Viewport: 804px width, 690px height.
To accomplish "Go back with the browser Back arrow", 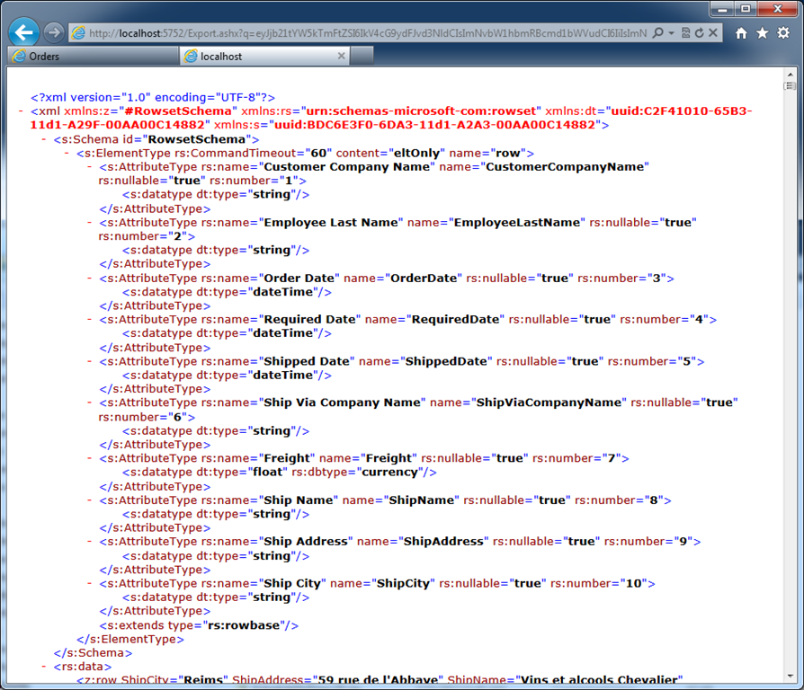I will [x=23, y=32].
